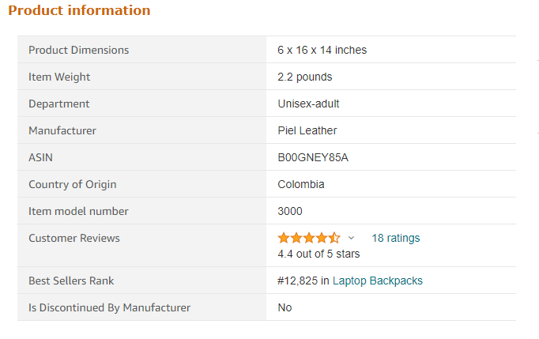Click the orange star rating icons

pyautogui.click(x=309, y=238)
